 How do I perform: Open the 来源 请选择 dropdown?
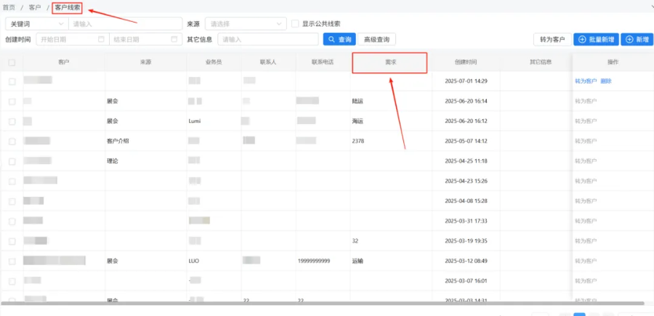pos(246,24)
